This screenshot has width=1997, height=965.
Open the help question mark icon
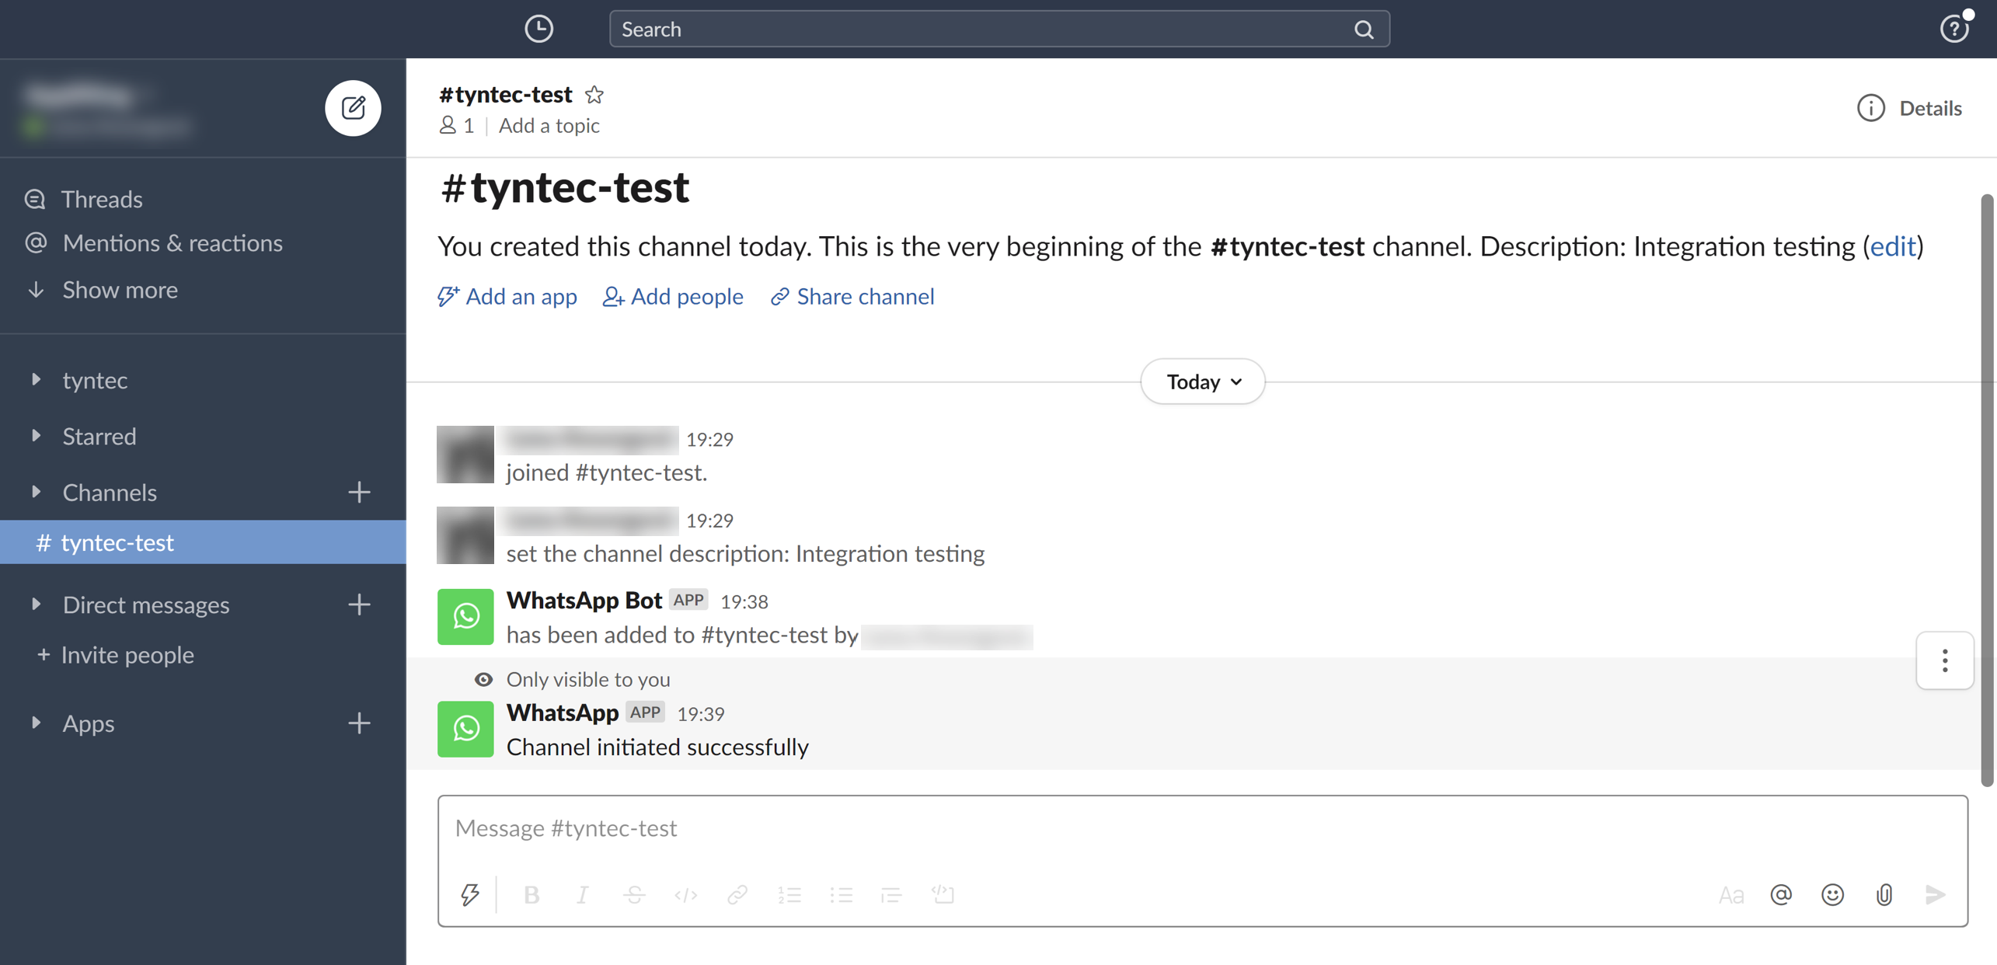coord(1953,29)
